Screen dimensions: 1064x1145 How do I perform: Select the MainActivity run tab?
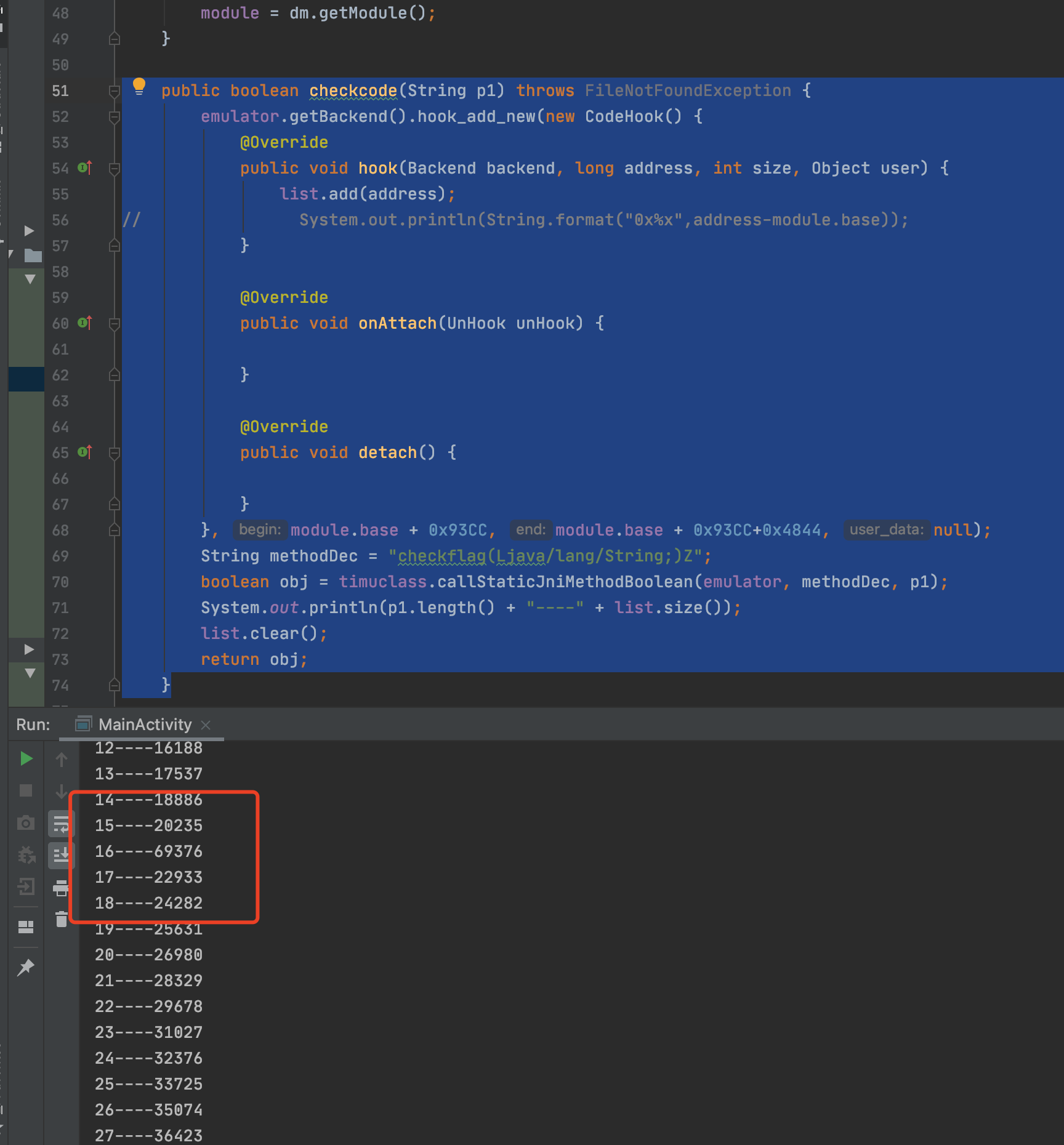click(x=145, y=725)
